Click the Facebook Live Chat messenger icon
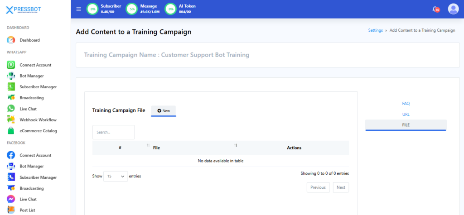 click(11, 199)
